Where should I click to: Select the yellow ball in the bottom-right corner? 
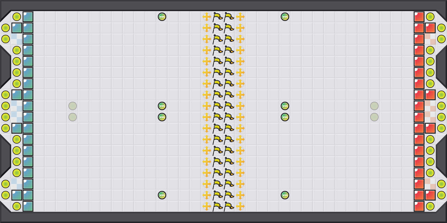(x=430, y=206)
